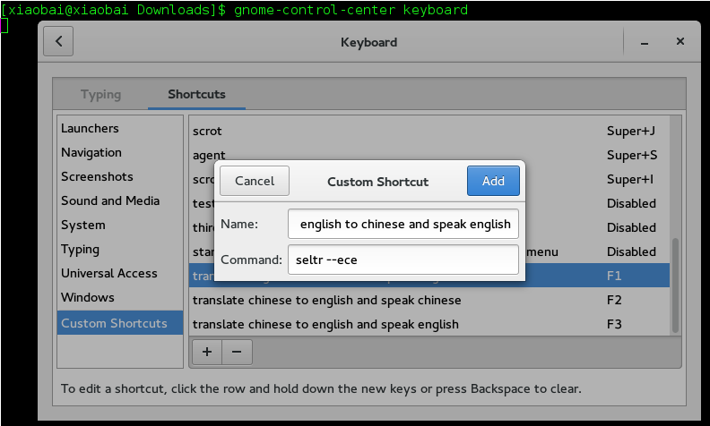710x426 pixels.
Task: Remove selected shortcut with minus button
Action: point(237,352)
